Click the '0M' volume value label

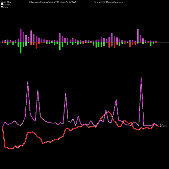click(x=162, y=124)
